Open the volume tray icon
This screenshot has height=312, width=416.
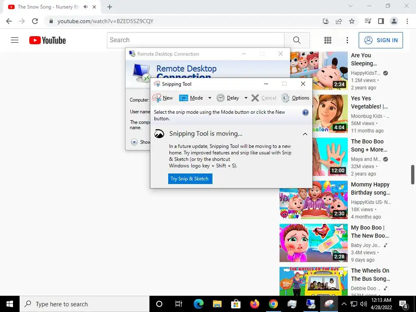[x=364, y=304]
